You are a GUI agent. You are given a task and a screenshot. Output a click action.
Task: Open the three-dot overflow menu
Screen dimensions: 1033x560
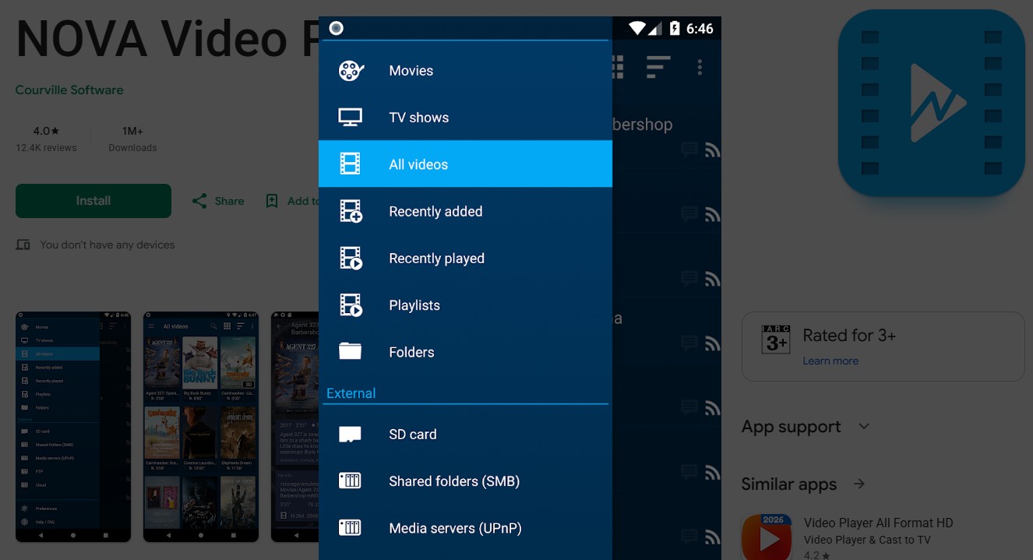[700, 67]
